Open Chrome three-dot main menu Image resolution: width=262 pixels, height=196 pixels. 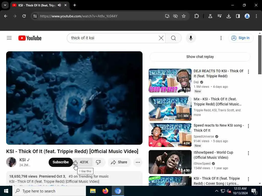pyautogui.click(x=256, y=16)
